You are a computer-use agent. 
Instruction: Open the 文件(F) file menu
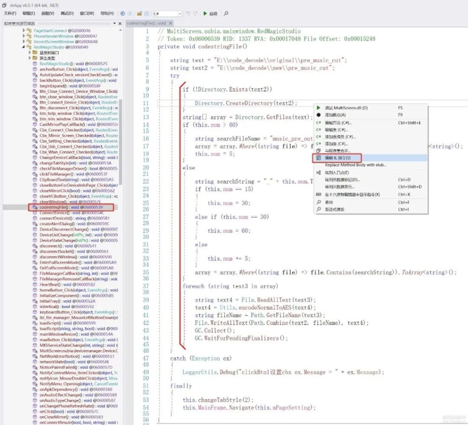[10, 13]
